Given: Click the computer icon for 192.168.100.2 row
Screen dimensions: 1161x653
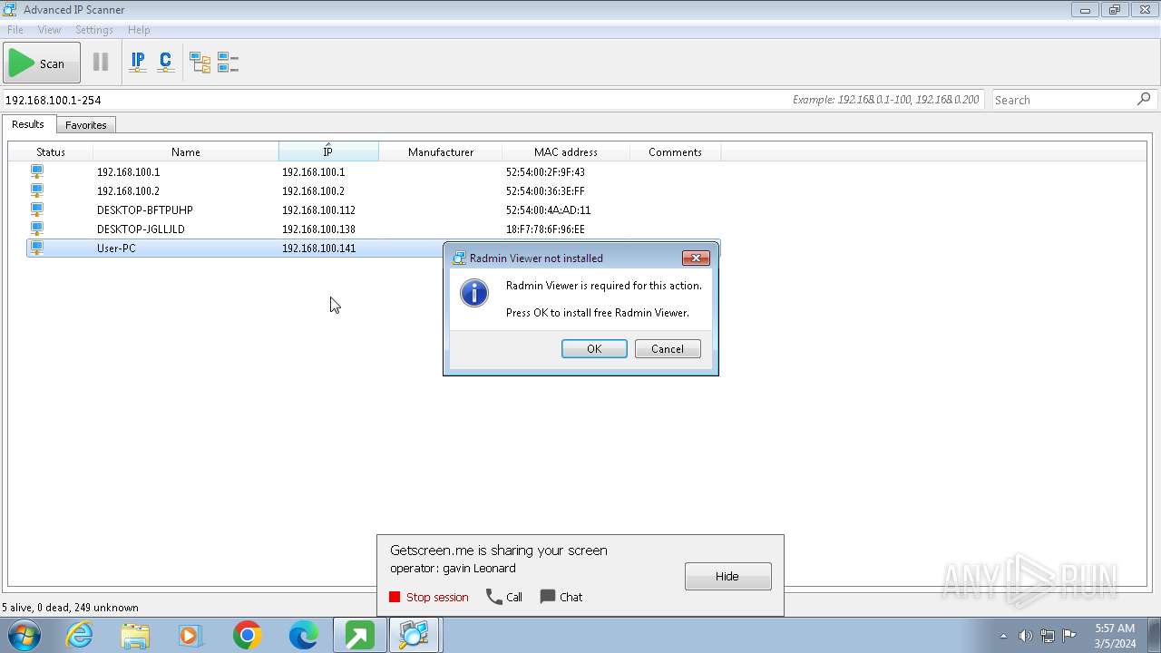Looking at the screenshot, I should pos(37,190).
